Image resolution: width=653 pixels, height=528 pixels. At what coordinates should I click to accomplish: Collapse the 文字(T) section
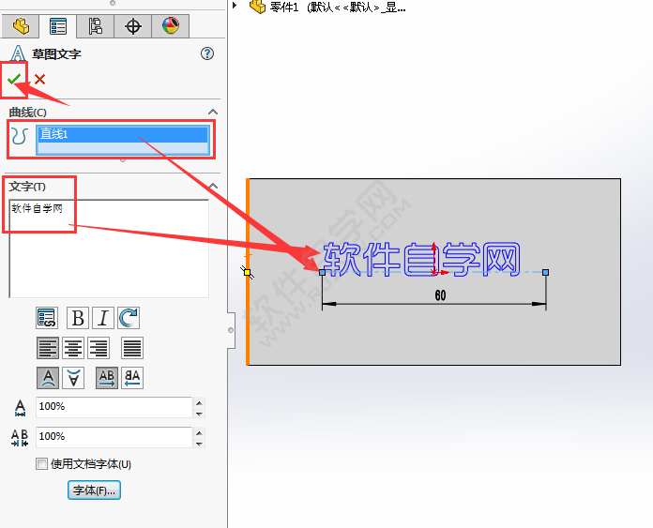pyautogui.click(x=213, y=186)
